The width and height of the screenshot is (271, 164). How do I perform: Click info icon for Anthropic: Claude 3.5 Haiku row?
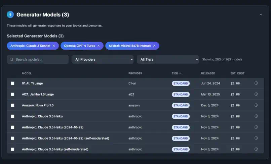[256, 116]
